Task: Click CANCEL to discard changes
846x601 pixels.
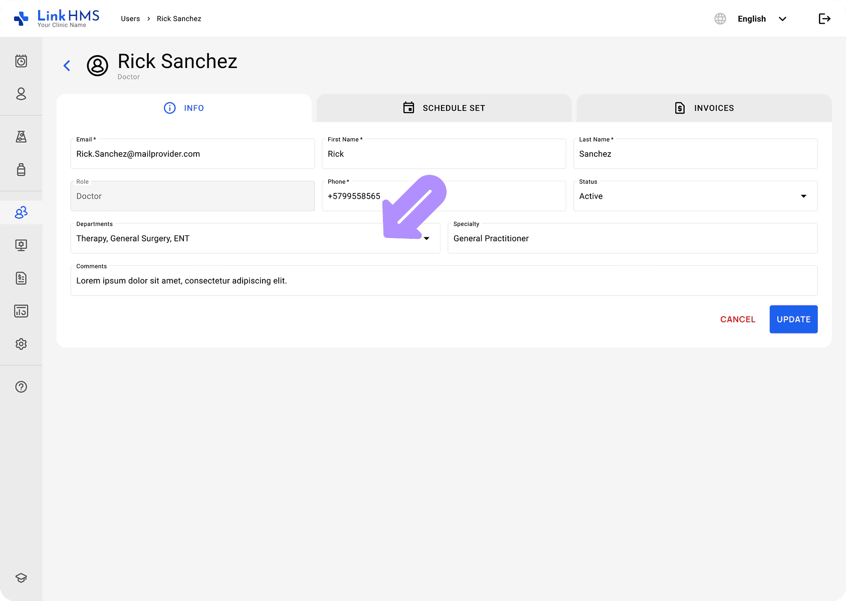Action: (x=737, y=319)
